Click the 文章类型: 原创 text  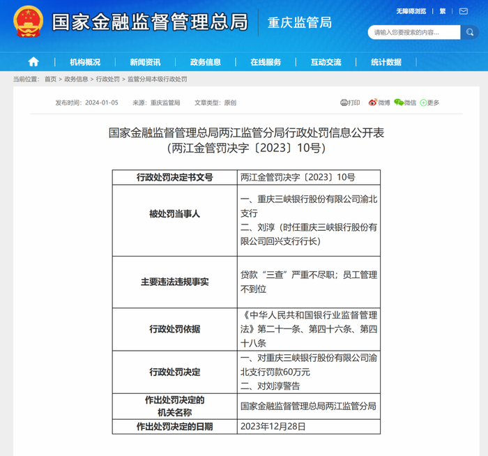(215, 102)
